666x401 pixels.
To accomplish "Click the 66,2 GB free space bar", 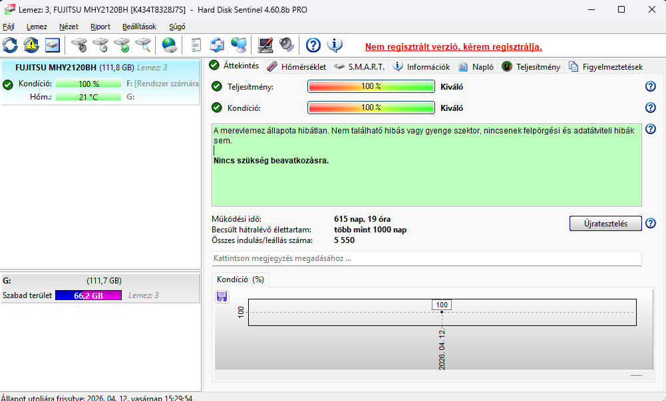I will click(88, 295).
